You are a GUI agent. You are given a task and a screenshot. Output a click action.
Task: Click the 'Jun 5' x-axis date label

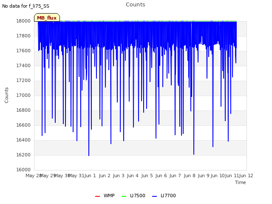point(147,176)
